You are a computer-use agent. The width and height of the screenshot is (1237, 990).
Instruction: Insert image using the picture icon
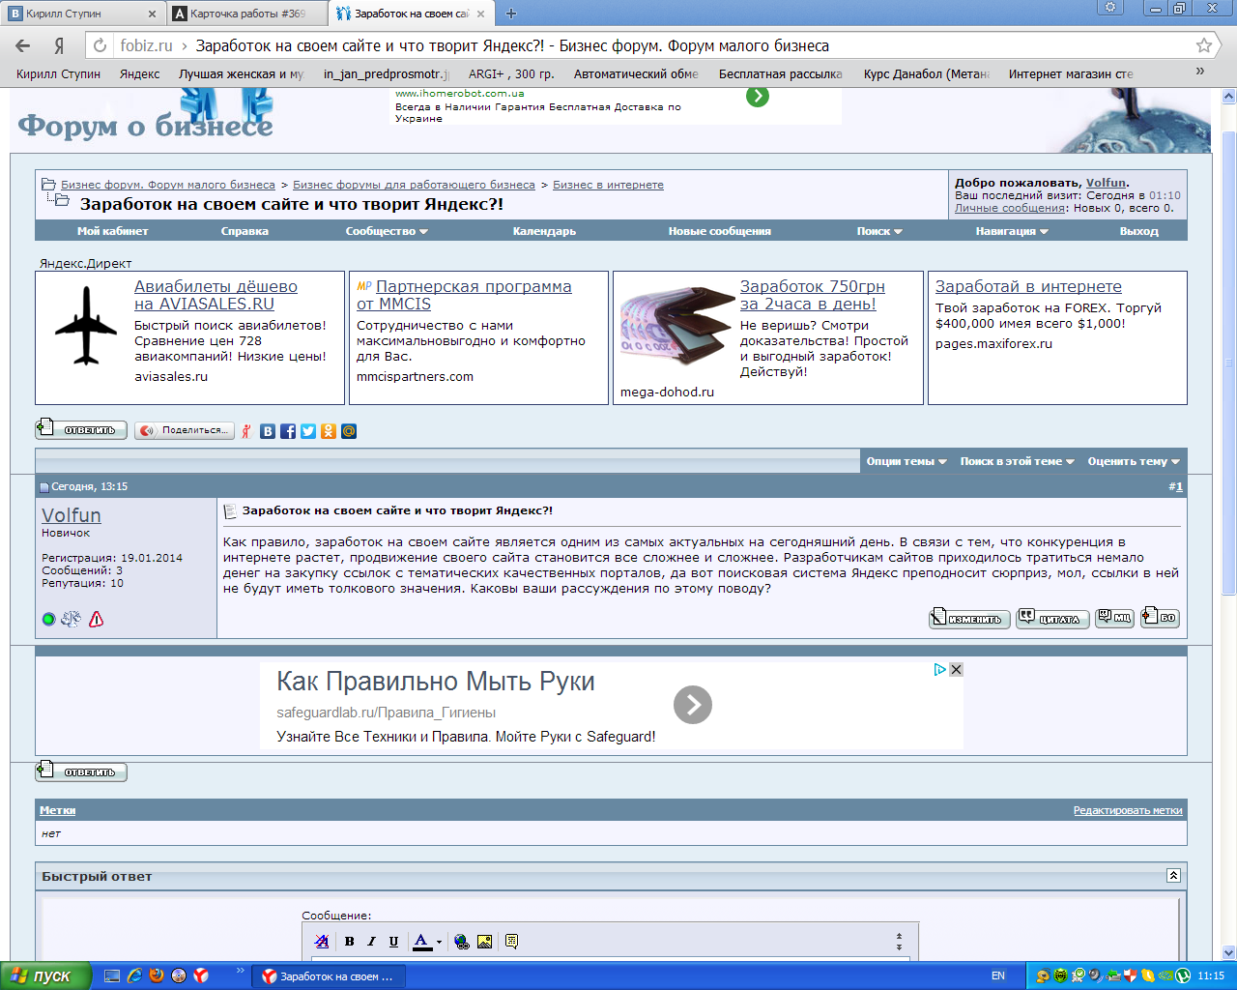coord(484,941)
